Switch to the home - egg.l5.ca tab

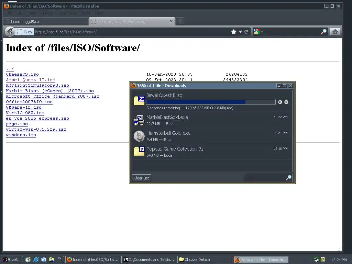46,22
